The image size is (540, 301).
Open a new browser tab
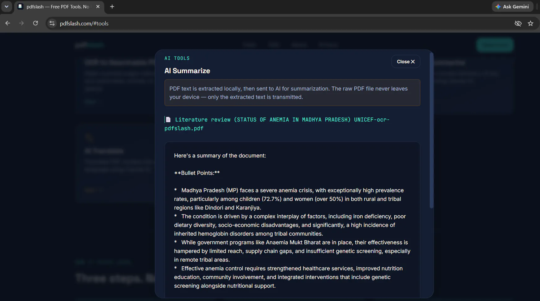[x=112, y=7]
